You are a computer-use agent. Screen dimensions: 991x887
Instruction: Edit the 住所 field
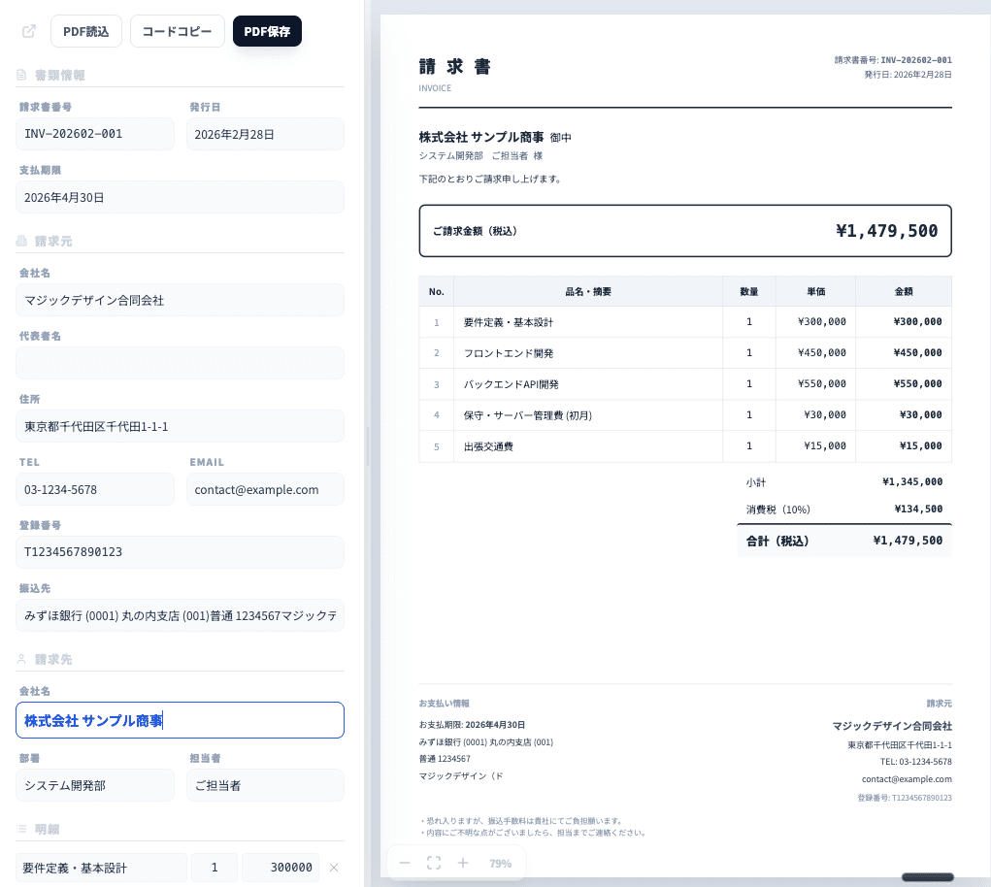pyautogui.click(x=181, y=426)
